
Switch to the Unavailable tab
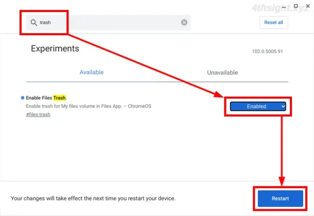tap(223, 73)
